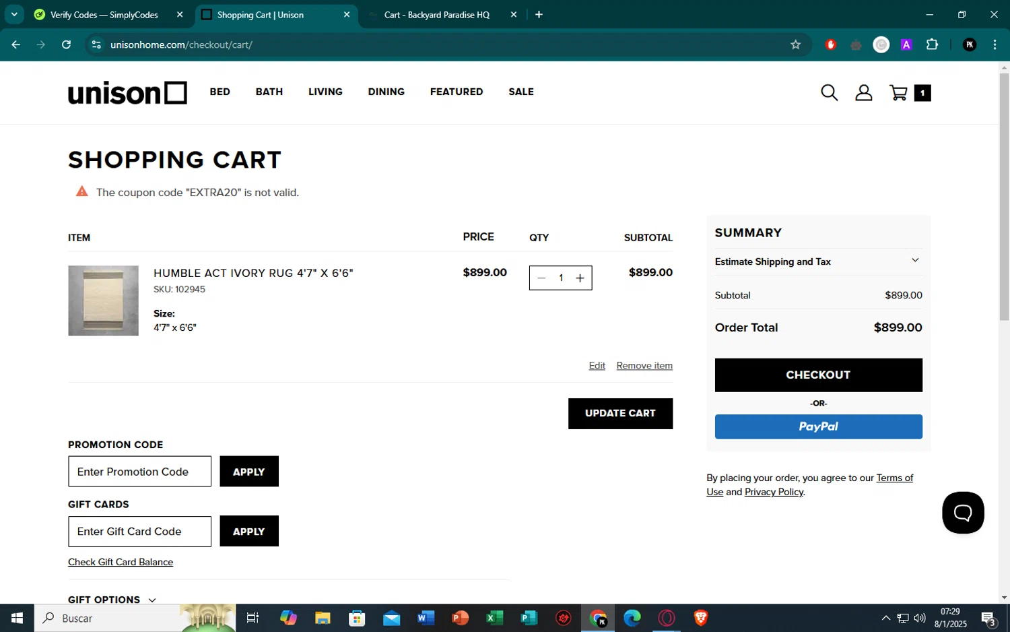The width and height of the screenshot is (1010, 632).
Task: View site information icon in address bar
Action: (96, 44)
